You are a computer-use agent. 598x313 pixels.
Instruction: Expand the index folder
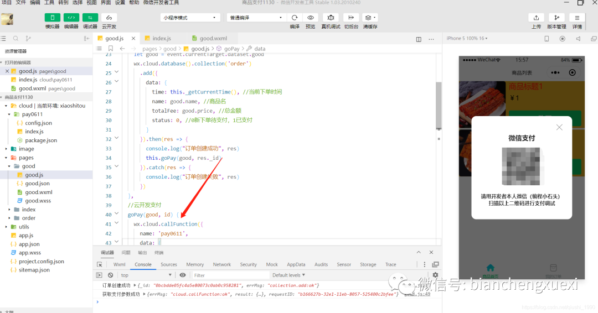[9, 210]
